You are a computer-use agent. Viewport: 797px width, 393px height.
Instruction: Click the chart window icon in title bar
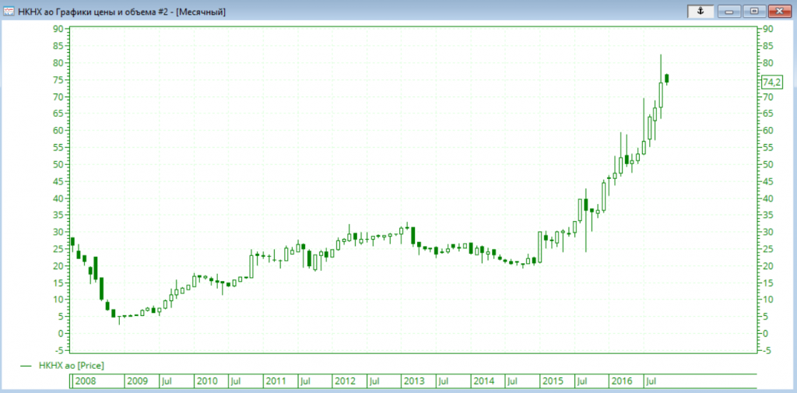click(x=7, y=11)
